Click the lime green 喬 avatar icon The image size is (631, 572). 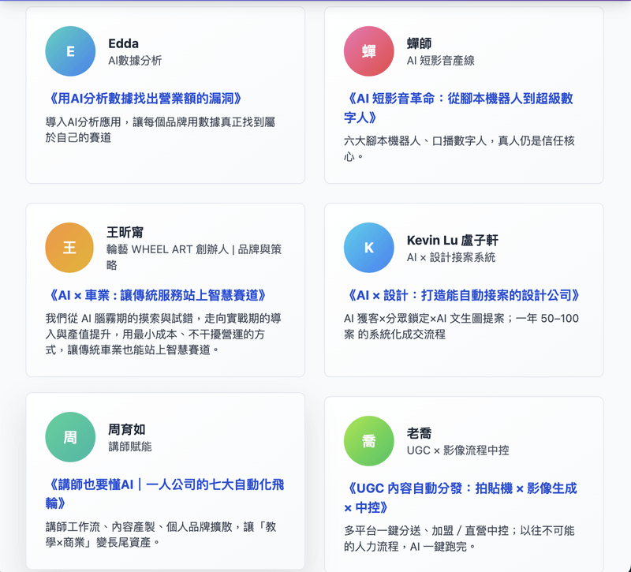point(368,441)
